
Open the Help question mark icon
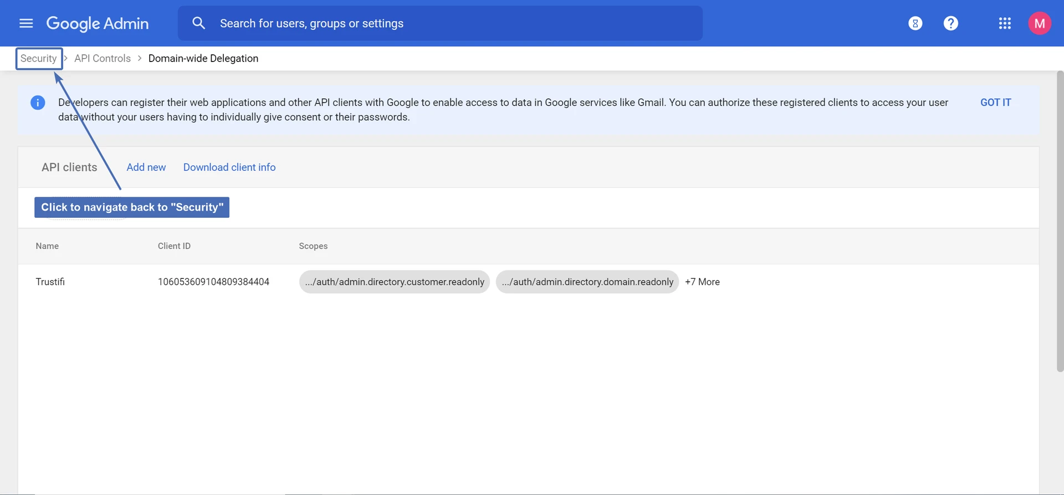pyautogui.click(x=950, y=23)
